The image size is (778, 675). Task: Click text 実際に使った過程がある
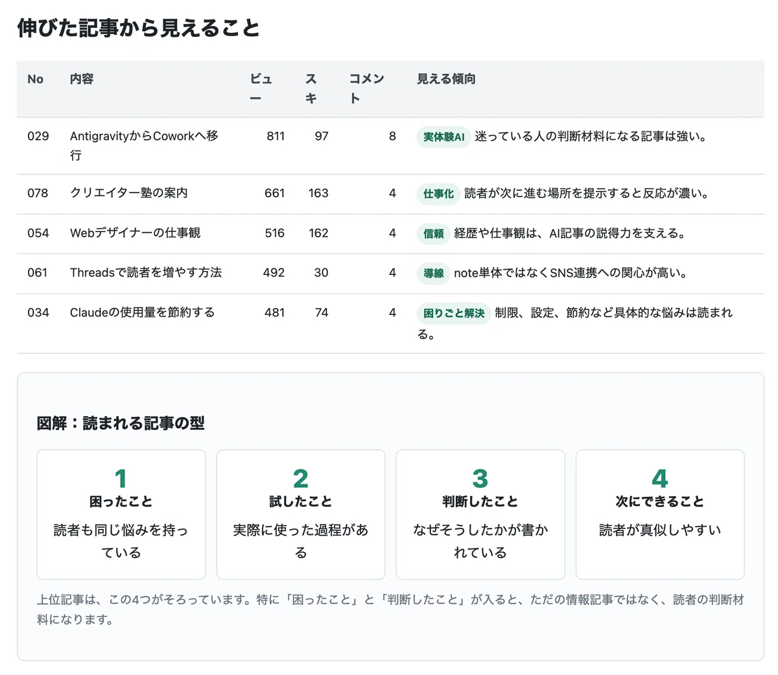click(x=301, y=541)
